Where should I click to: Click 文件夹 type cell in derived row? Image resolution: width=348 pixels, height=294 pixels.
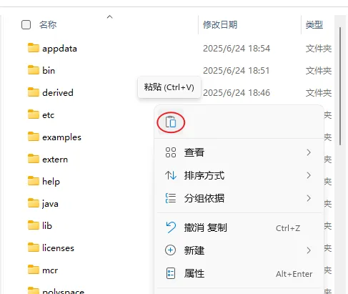[x=319, y=93]
